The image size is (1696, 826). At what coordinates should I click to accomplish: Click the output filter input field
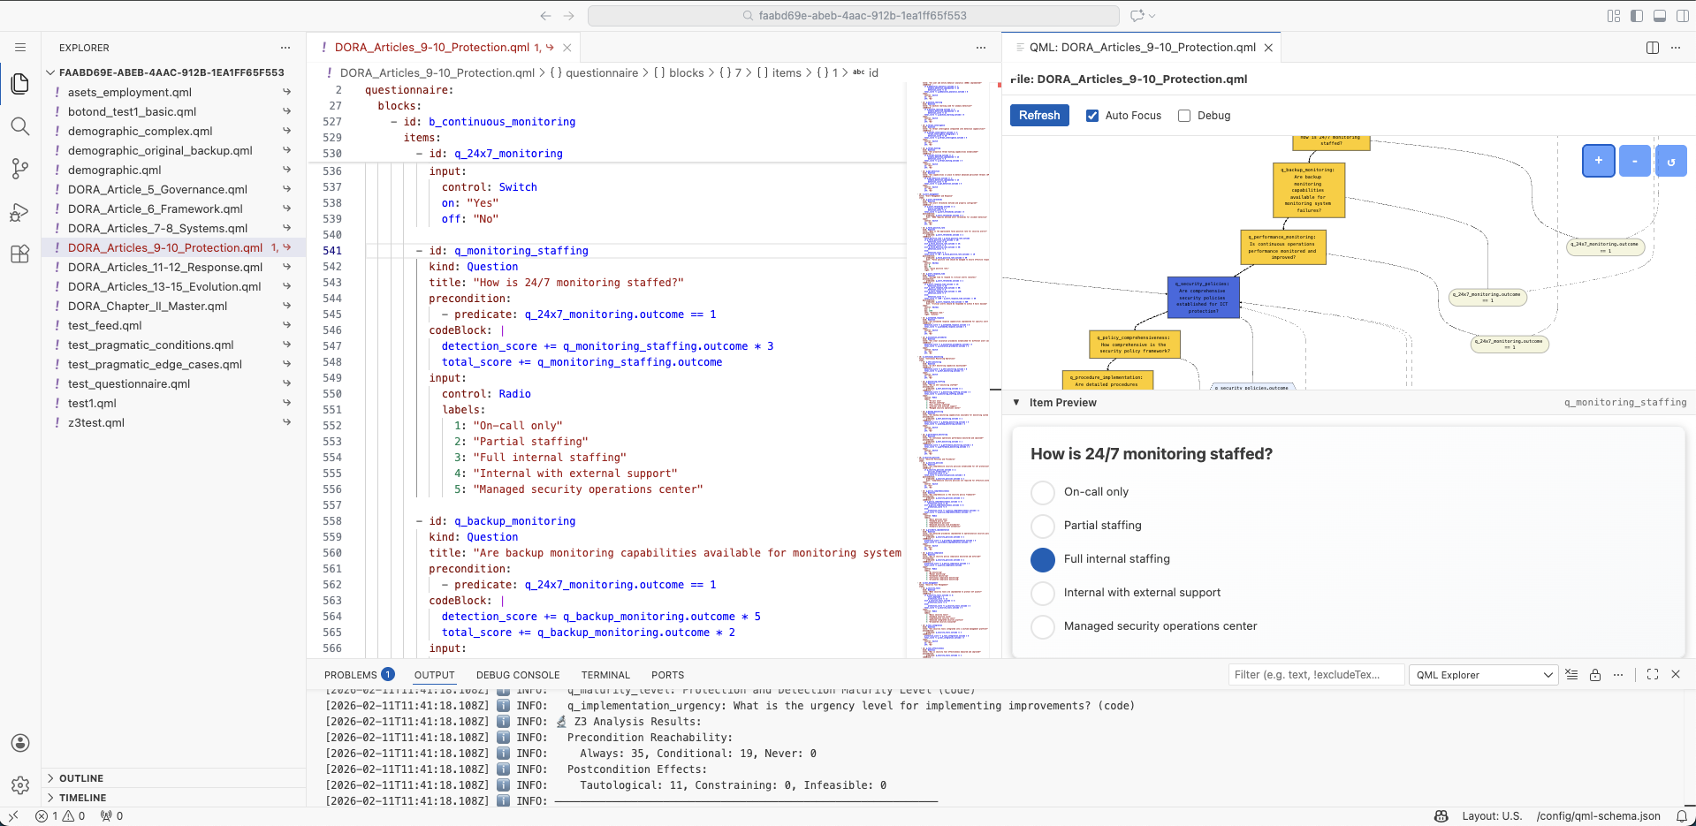1315,675
